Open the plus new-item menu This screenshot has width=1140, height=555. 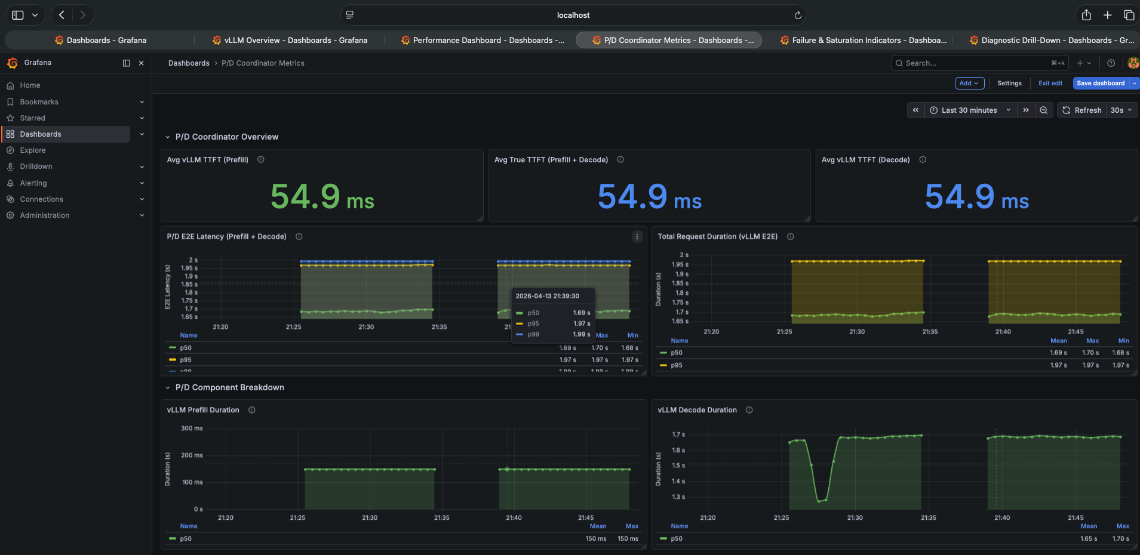pyautogui.click(x=1084, y=63)
